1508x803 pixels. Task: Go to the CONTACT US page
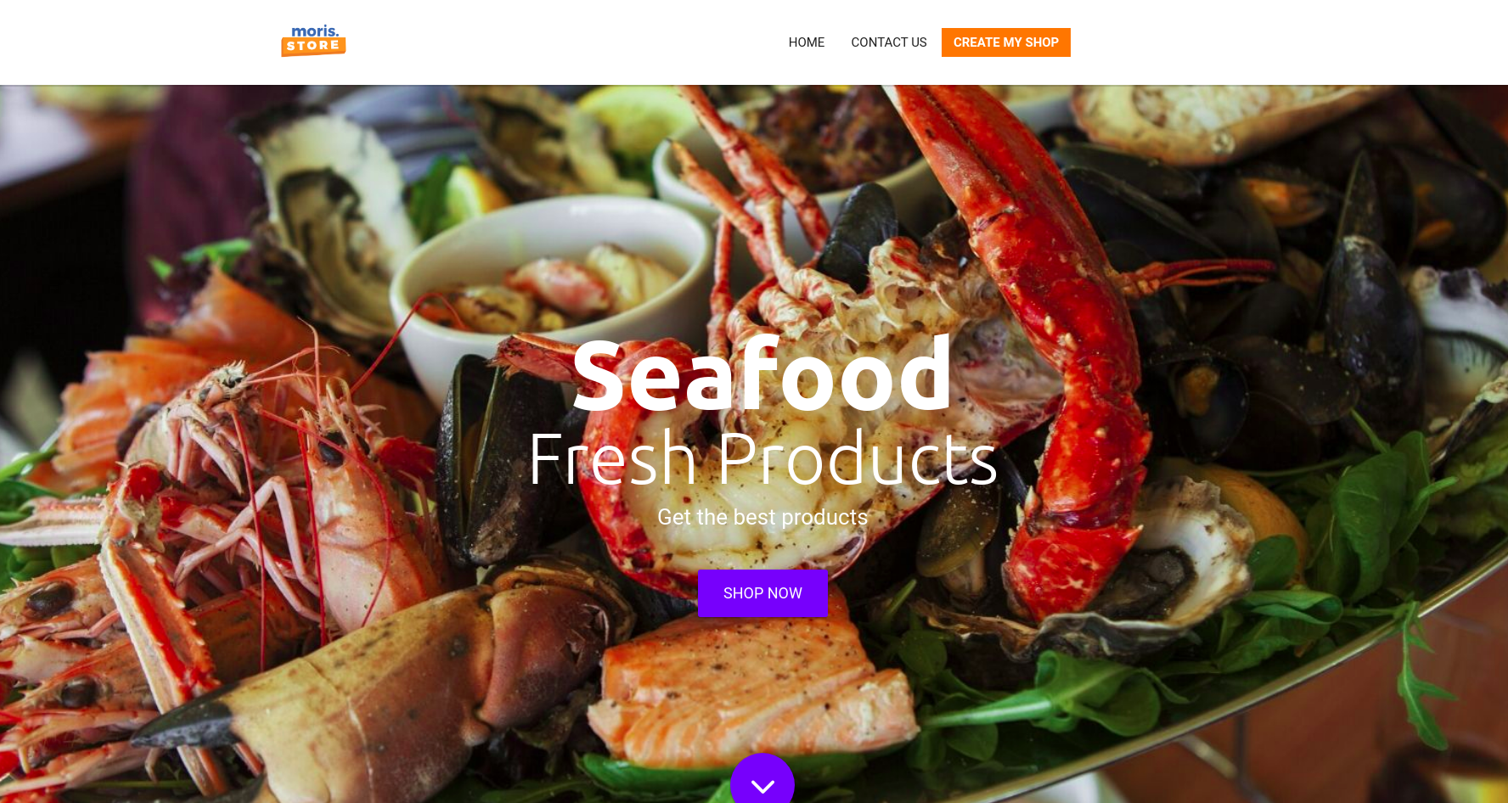click(x=889, y=42)
